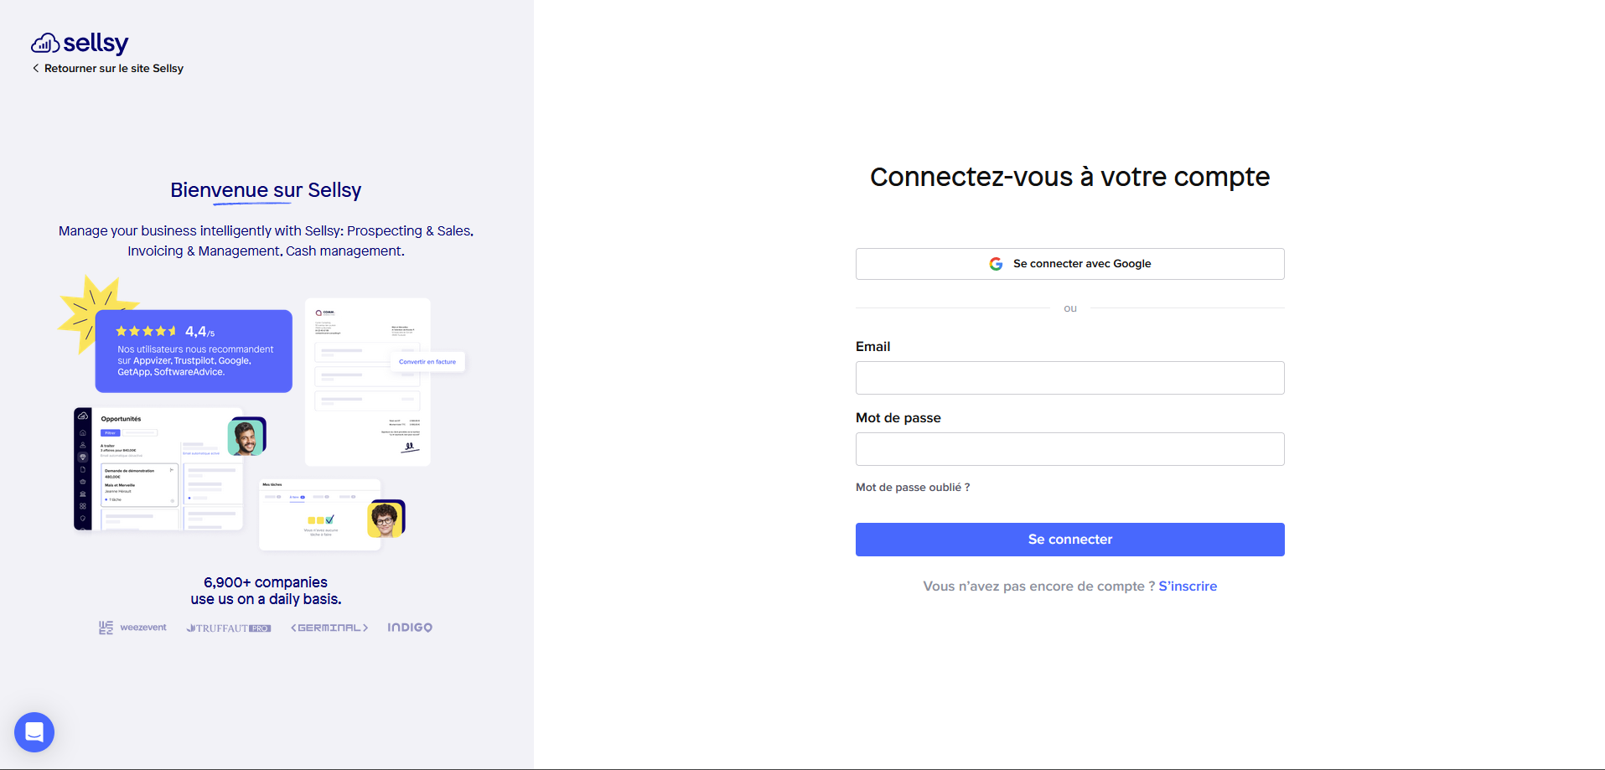This screenshot has height=770, width=1605.
Task: Click the Weezevent company logo
Action: [x=132, y=628]
